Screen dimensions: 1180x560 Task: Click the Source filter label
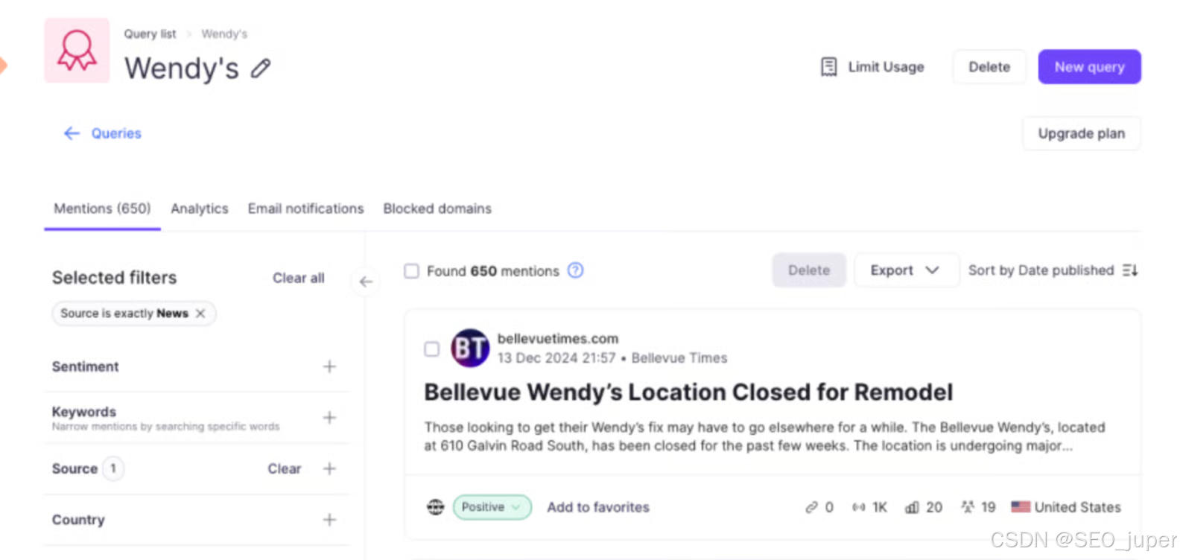(x=74, y=468)
